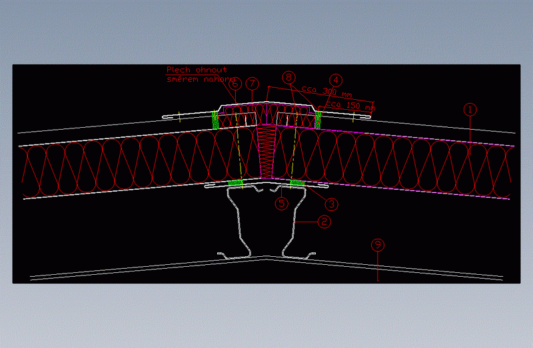Select upper left green sealing block

coord(215,119)
